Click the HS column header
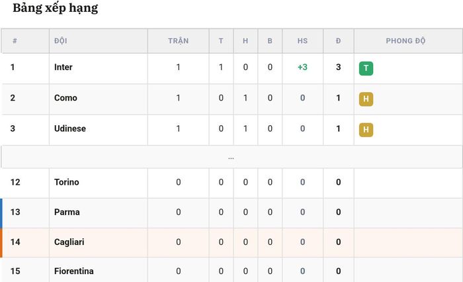463x282 pixels. coord(302,41)
